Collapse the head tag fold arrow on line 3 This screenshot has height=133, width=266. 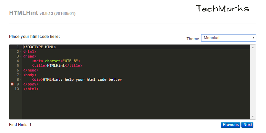click(x=21, y=56)
